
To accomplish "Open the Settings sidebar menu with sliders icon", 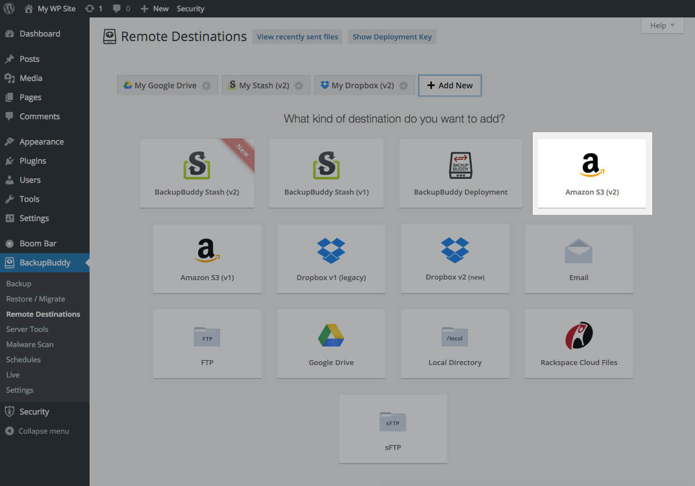I will tap(44, 218).
